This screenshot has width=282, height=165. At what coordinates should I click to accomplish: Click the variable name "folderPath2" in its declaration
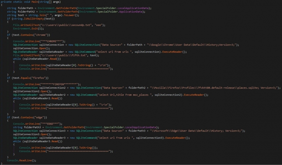tap(26, 12)
